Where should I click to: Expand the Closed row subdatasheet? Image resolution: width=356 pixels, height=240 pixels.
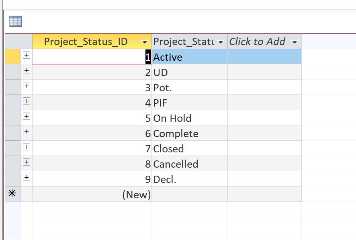27,147
